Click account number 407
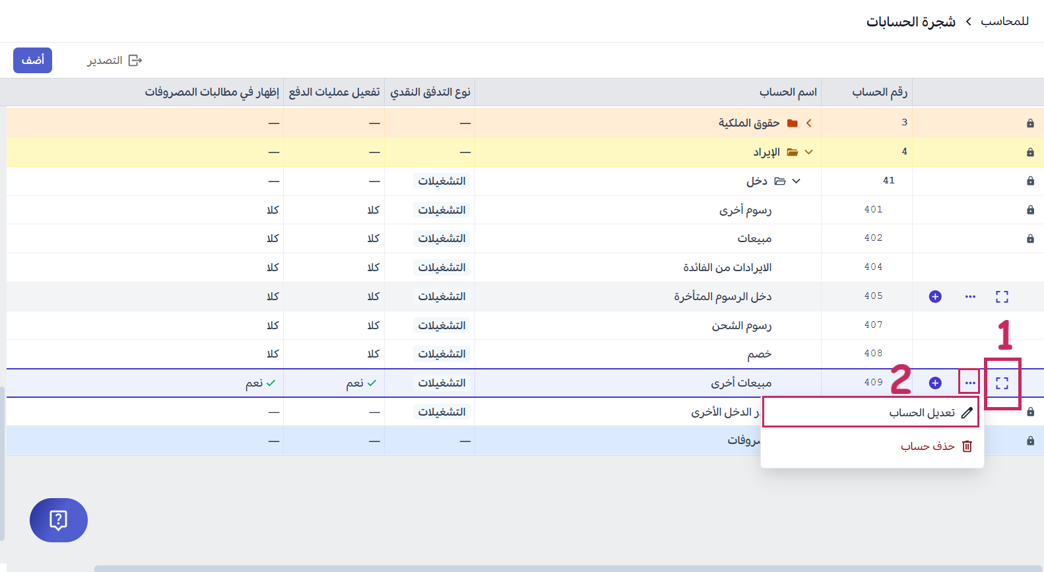Viewport: 1044px width, 572px height. pos(873,325)
